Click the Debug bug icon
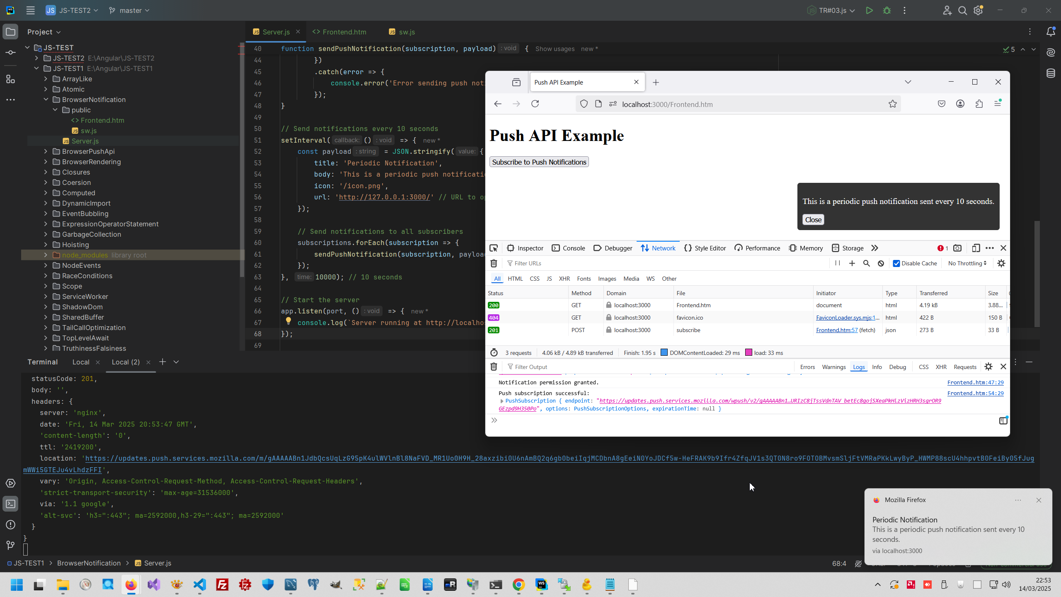 [x=887, y=10]
